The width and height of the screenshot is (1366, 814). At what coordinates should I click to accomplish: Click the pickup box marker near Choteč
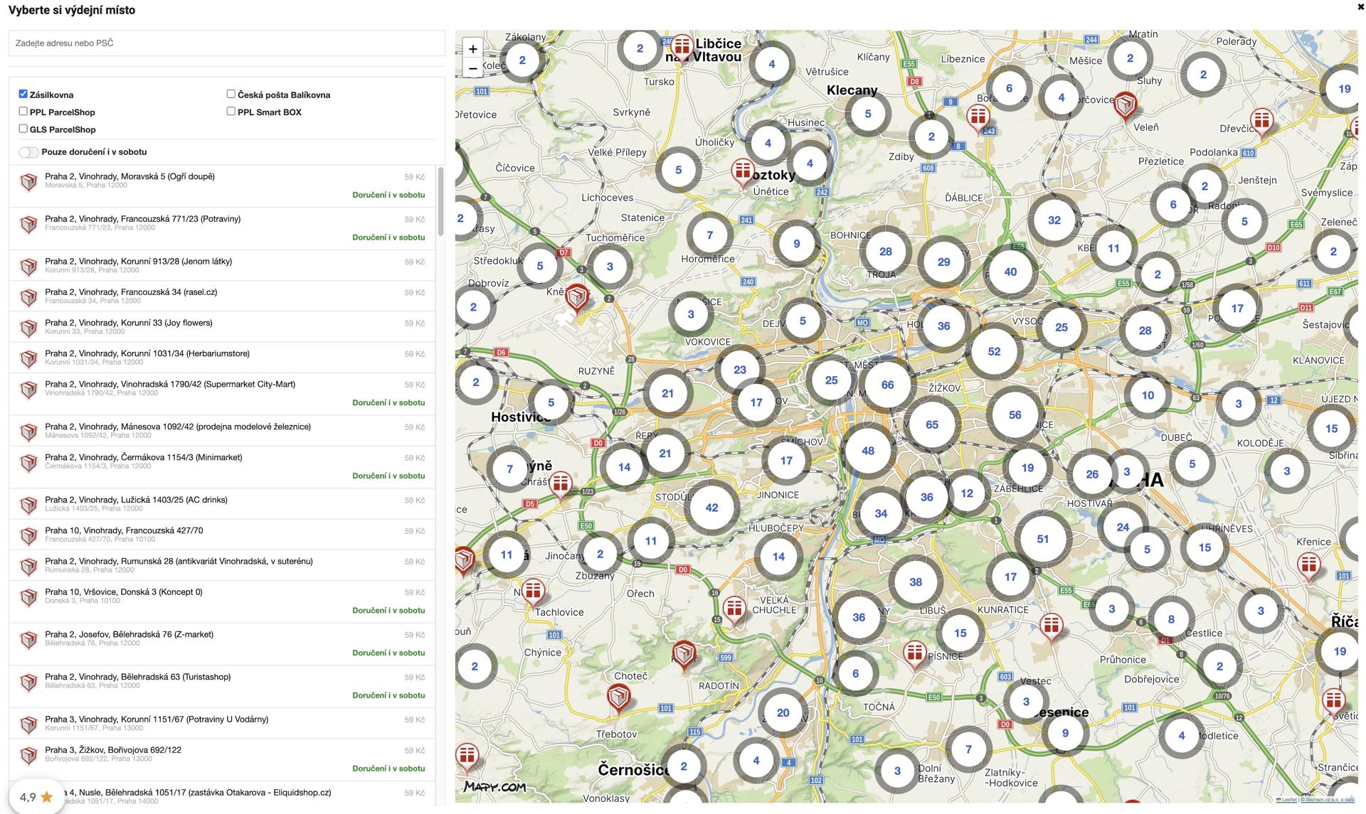[618, 697]
